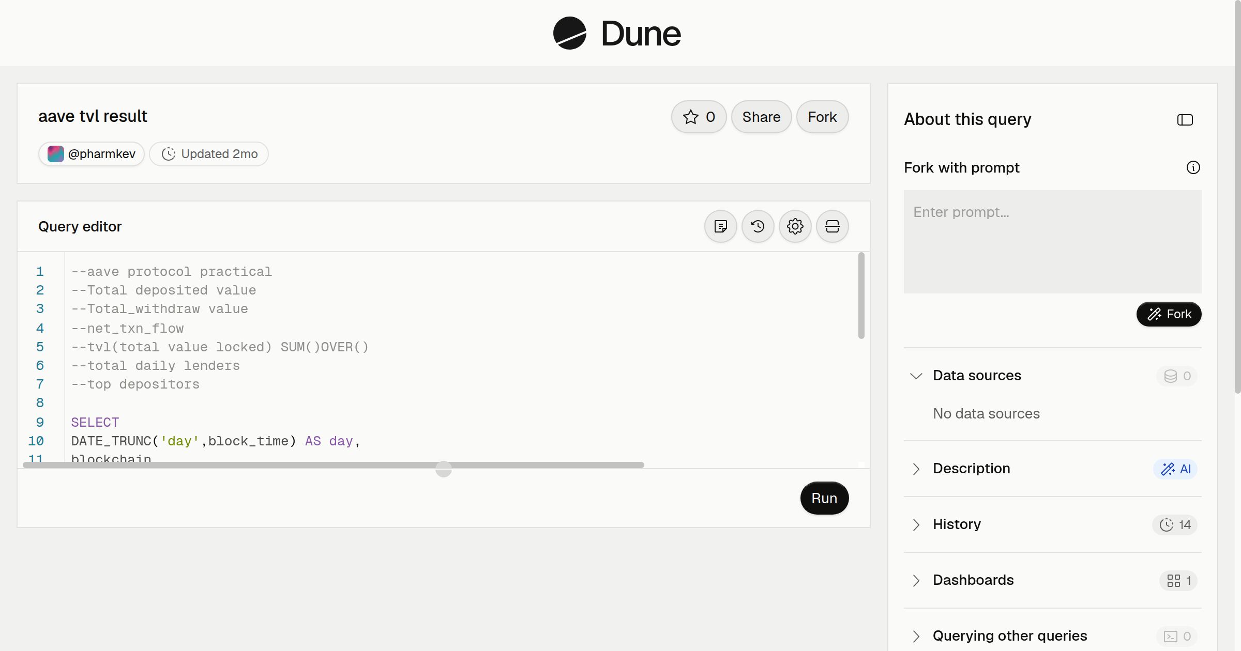Screen dimensions: 1241x651
Task: Click the @pharmkev avatar icon
Action: pos(56,154)
